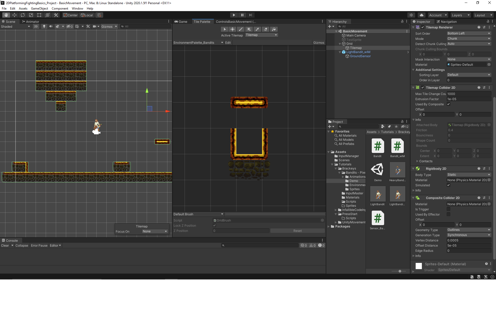Image resolution: width=496 pixels, height=325 pixels.
Task: Open the Body Type dropdown in Rigidbody 2D
Action: point(469,175)
